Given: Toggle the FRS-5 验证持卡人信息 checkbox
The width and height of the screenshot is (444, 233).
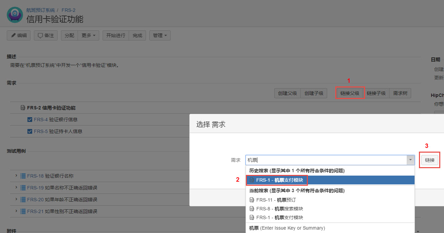Looking at the screenshot, I should coord(30,131).
